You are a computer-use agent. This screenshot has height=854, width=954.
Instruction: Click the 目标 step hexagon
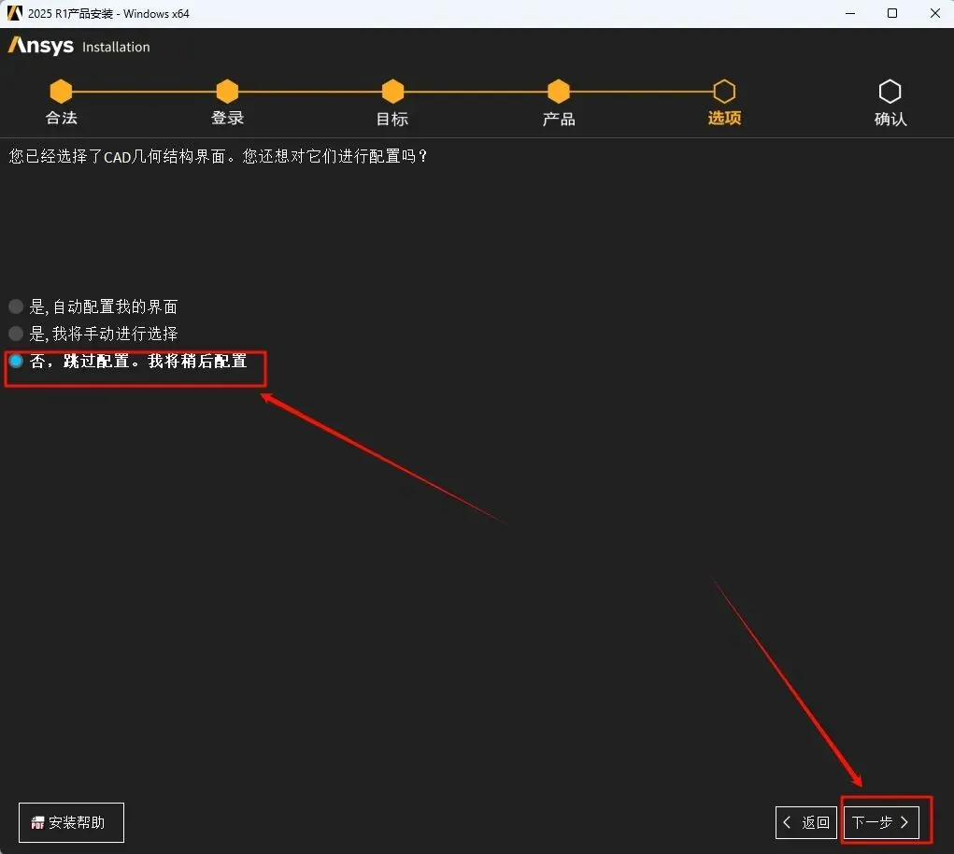392,92
